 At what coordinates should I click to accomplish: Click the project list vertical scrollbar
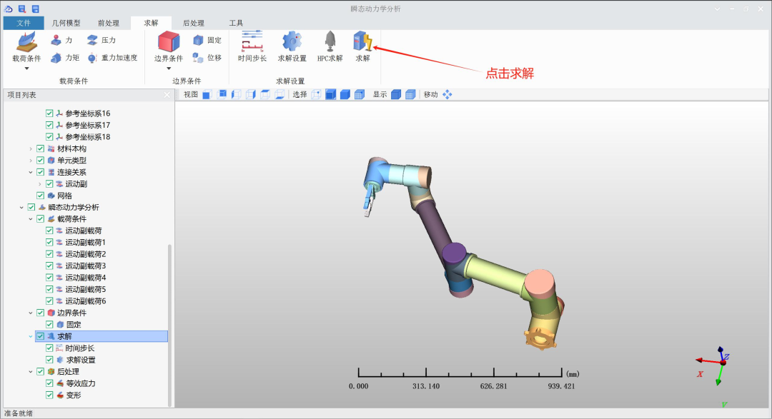(x=170, y=325)
